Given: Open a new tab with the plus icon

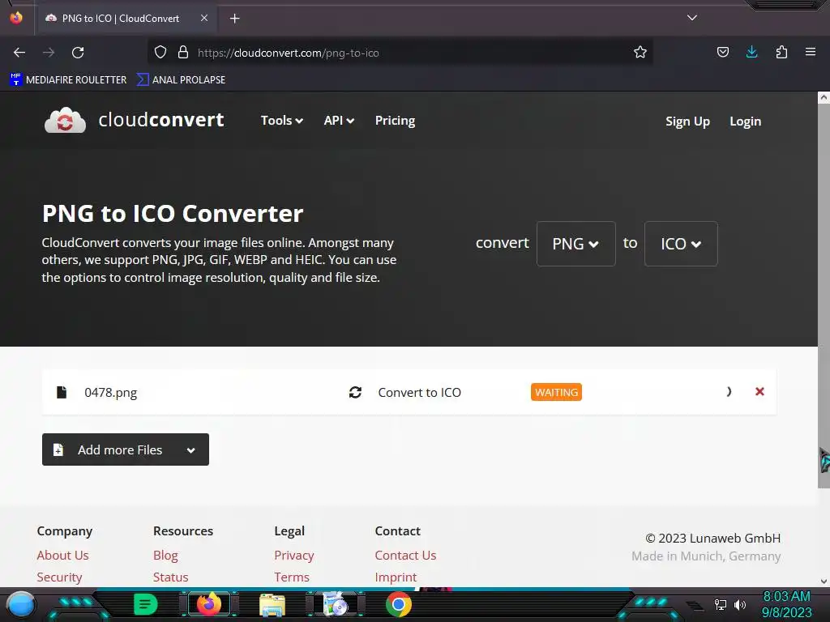Looking at the screenshot, I should (234, 19).
